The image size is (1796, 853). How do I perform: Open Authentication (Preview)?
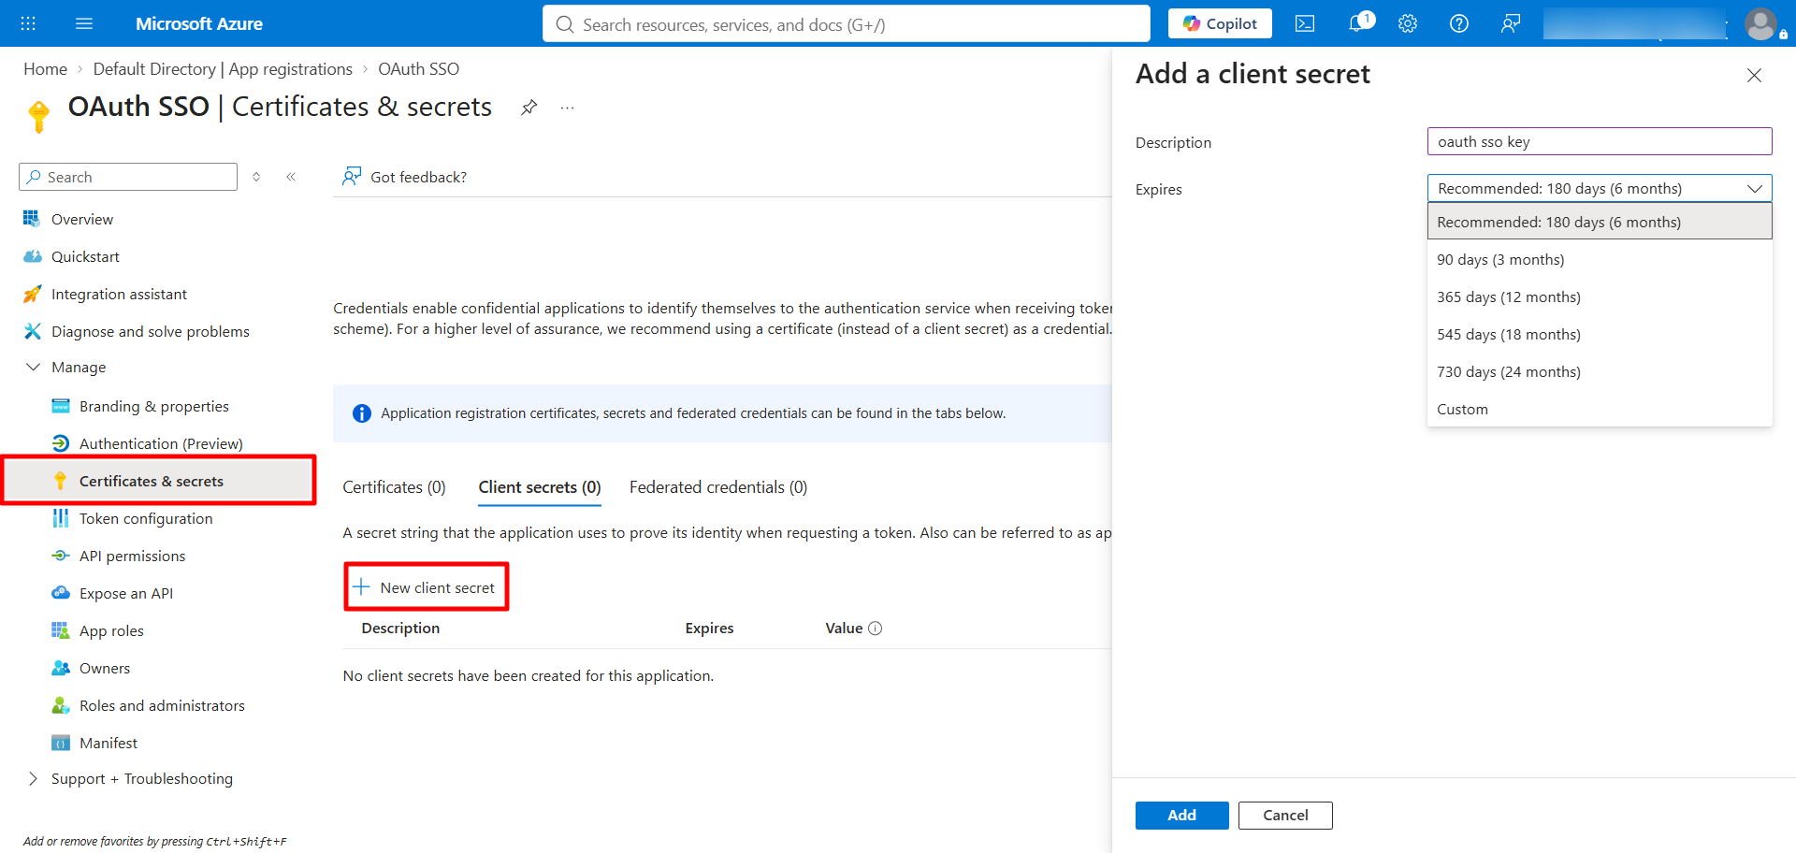(x=161, y=443)
